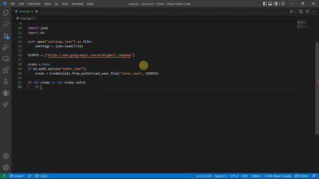Open the Edit menu
Viewport: 319px width, 179px height.
tap(21, 3)
